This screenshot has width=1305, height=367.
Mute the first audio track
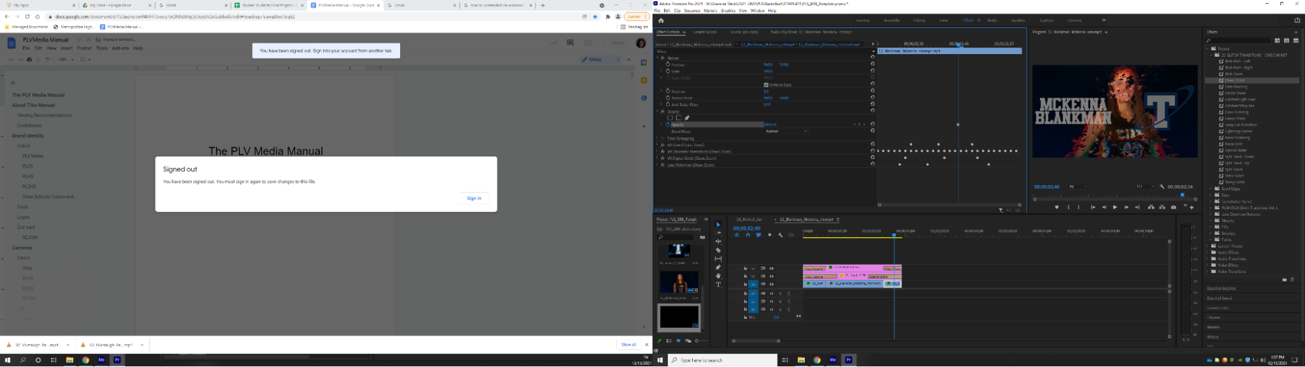click(772, 293)
